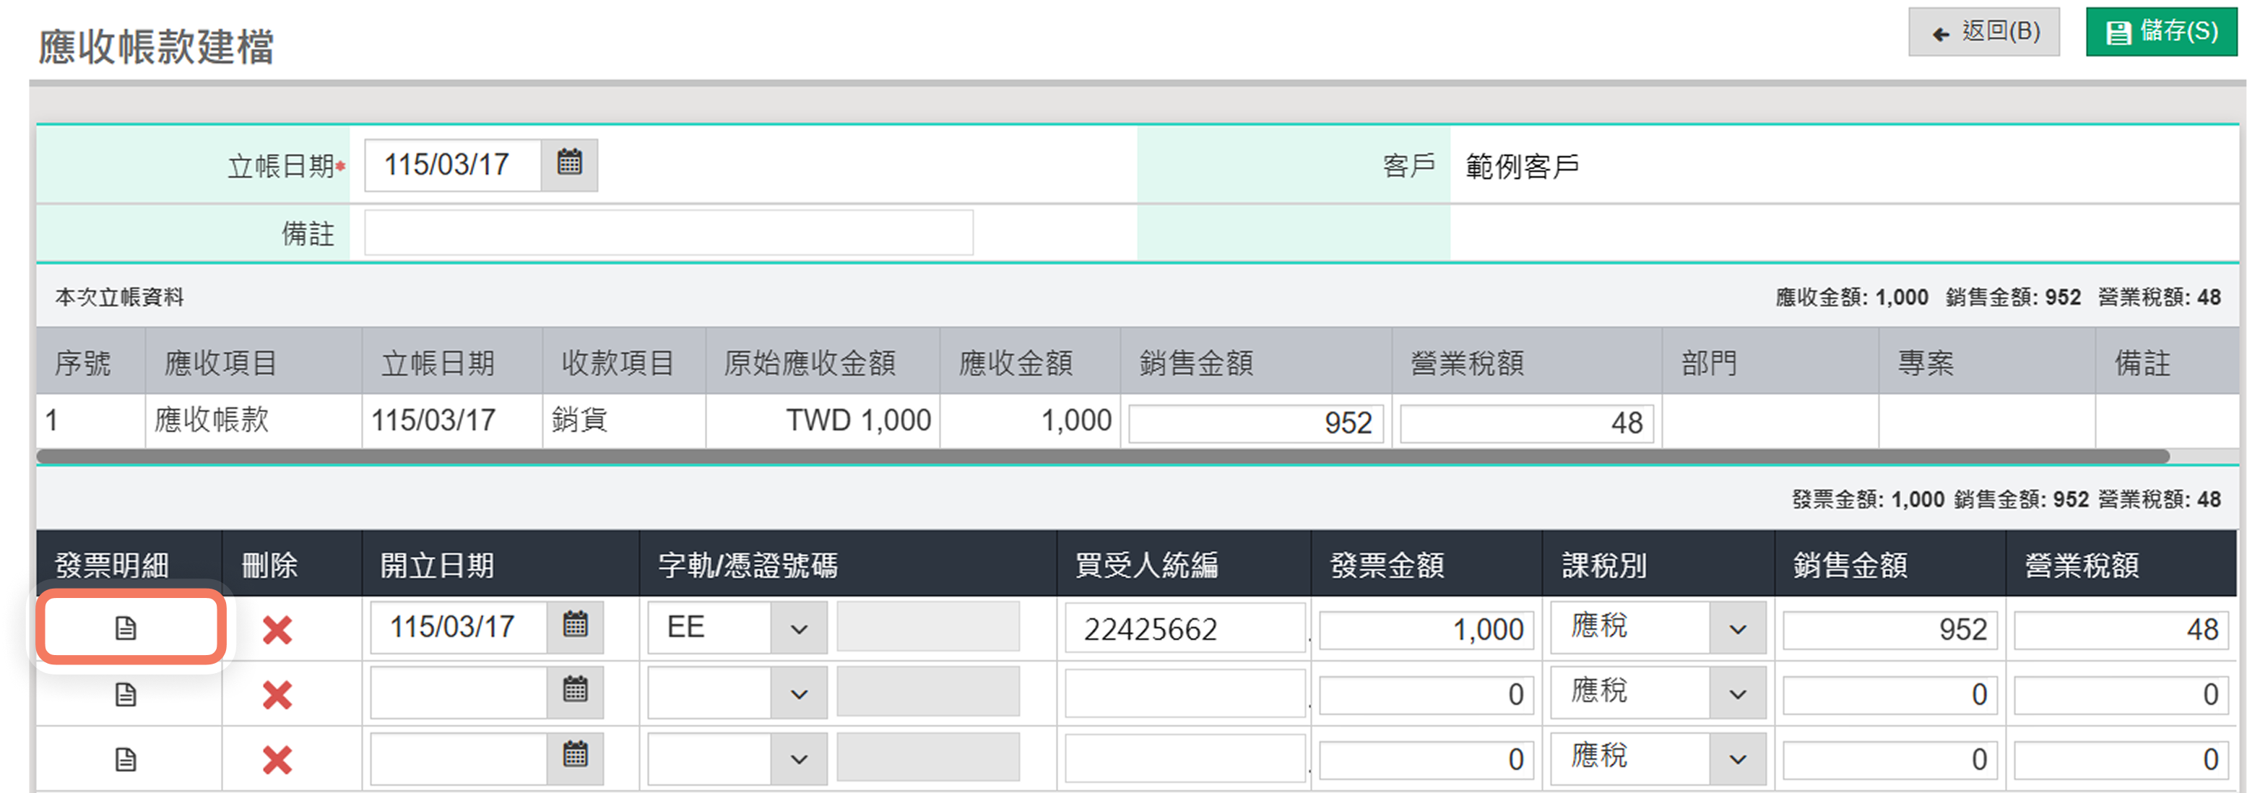The image size is (2247, 793).
Task: Click the horizontal scrollbar under 本次立帳資料 table
Action: click(1103, 456)
